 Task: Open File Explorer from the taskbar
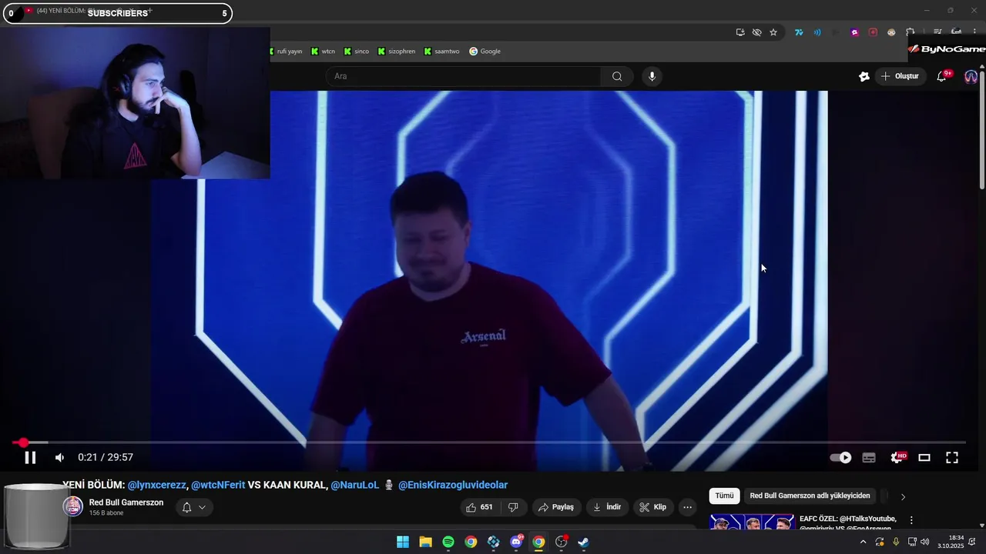coord(425,542)
